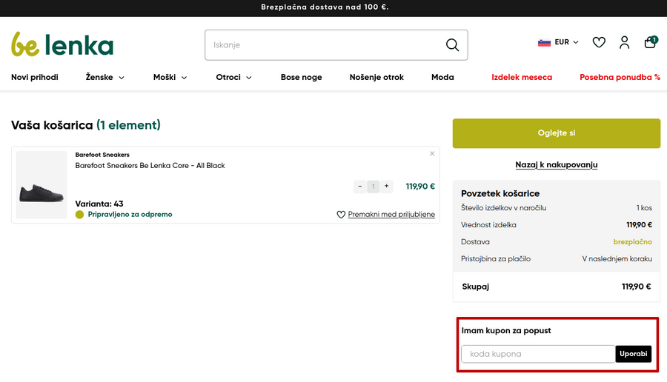This screenshot has width=667, height=382.
Task: Open the EUR currency dropdown
Action: click(558, 42)
